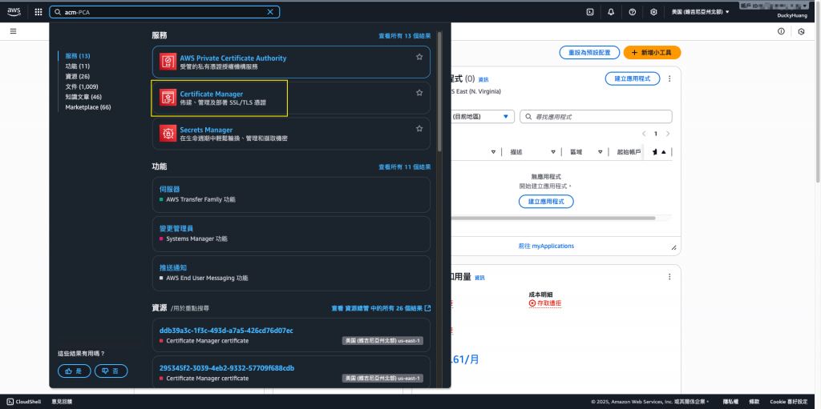Screen dimensions: 821x409
Task: Open Cookie 喜好設定 footer link
Action: click(789, 402)
